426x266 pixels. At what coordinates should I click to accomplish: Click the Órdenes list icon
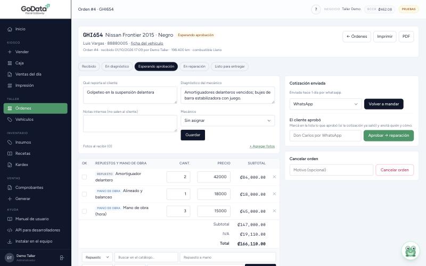[10, 109]
